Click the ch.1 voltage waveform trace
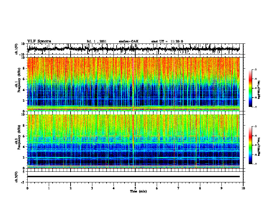 (x=133, y=49)
